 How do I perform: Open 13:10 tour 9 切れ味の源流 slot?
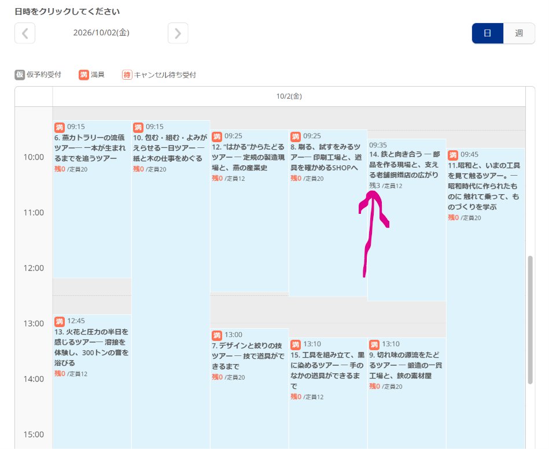tap(407, 393)
